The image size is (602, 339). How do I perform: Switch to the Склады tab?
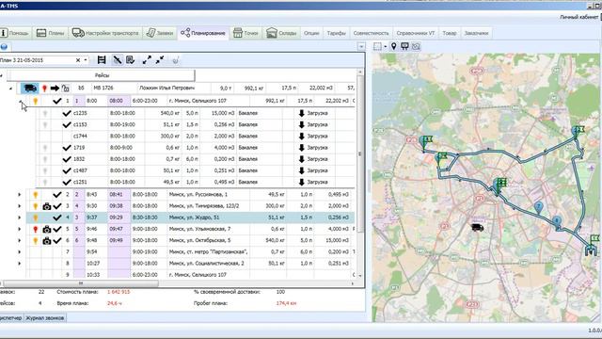point(281,33)
